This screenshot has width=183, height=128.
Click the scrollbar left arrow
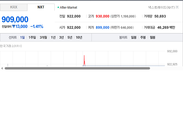tap(2, 68)
